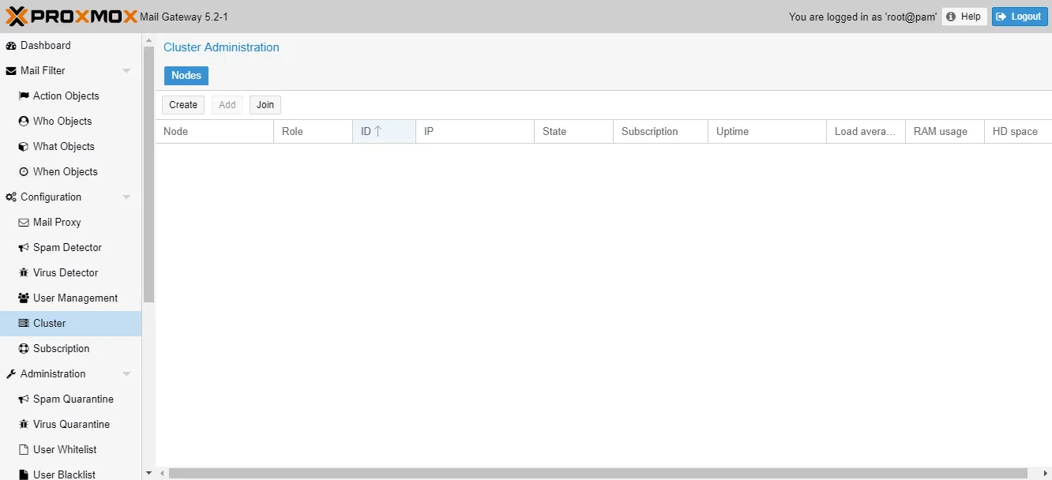Log out using the Logout button
Viewport: 1052px width, 480px height.
(1020, 16)
